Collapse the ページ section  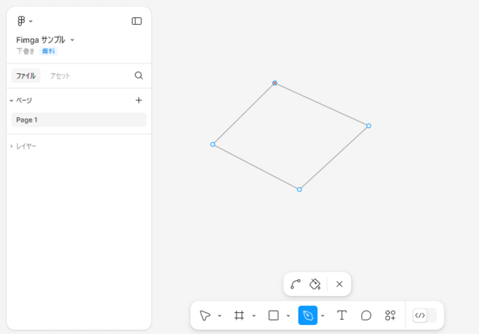click(x=21, y=100)
